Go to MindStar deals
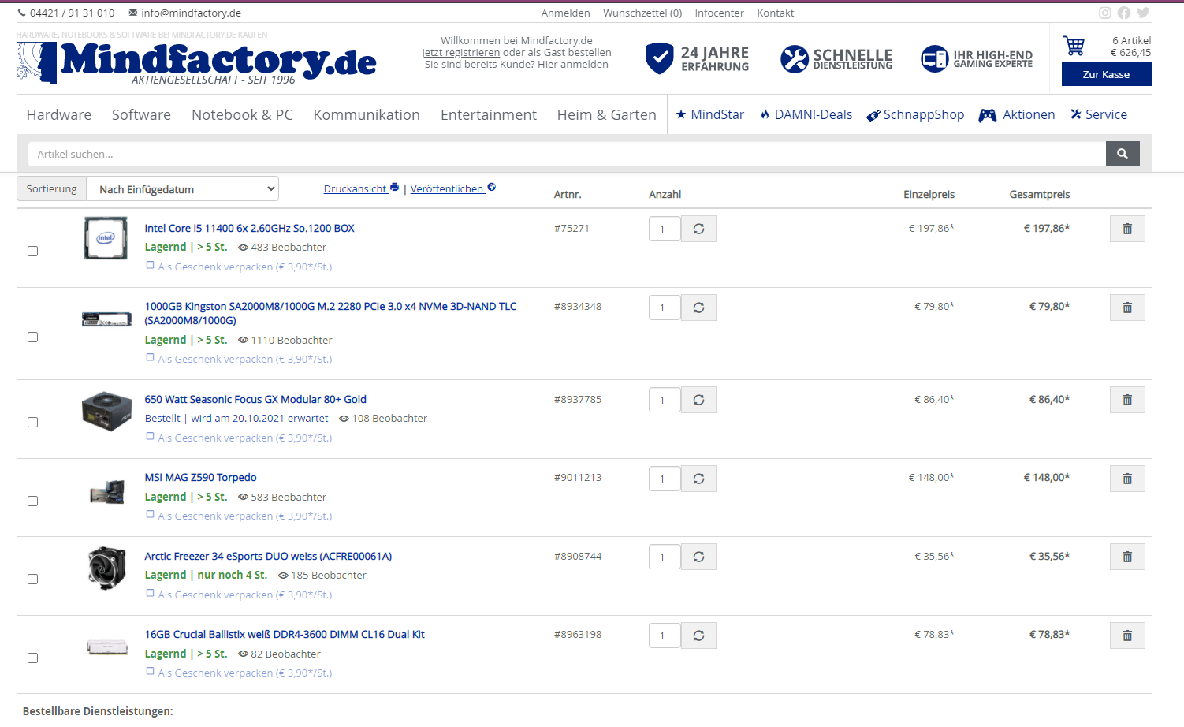Image resolution: width=1184 pixels, height=727 pixels. pyautogui.click(x=710, y=114)
